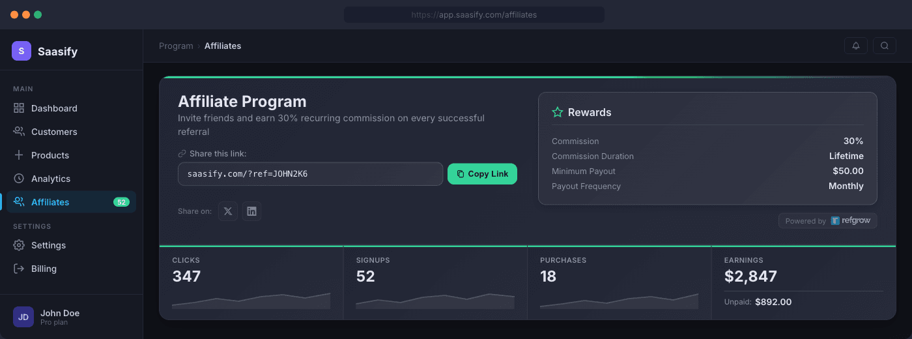
Task: Click the Pro plan label
Action: (x=55, y=322)
